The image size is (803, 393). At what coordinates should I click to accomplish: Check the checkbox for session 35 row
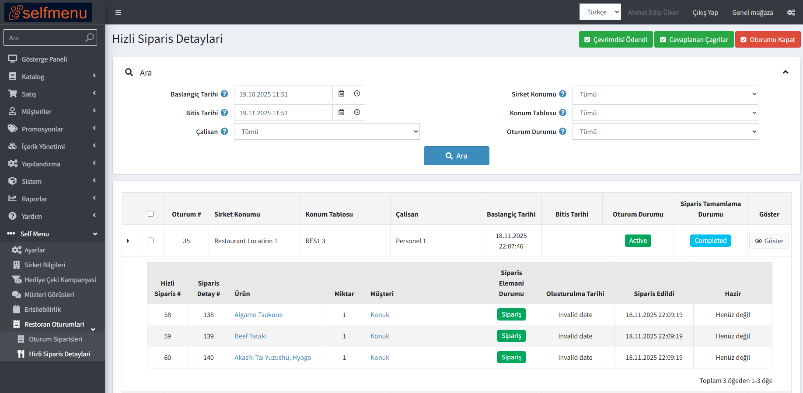(150, 241)
